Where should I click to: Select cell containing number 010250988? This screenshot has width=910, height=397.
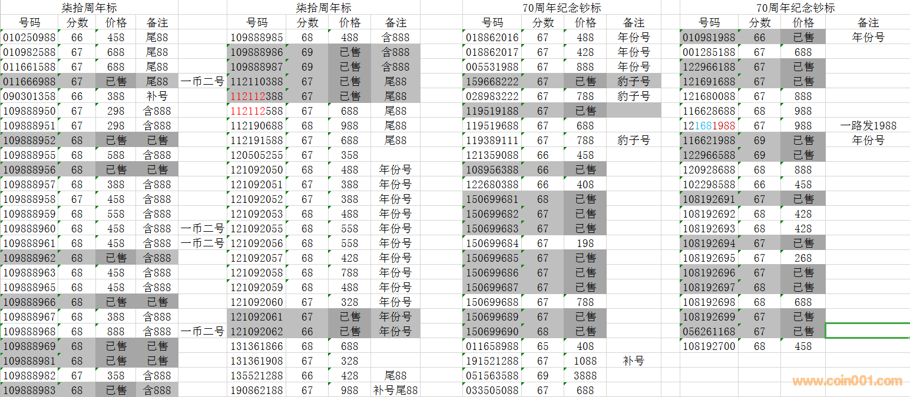pyautogui.click(x=29, y=38)
